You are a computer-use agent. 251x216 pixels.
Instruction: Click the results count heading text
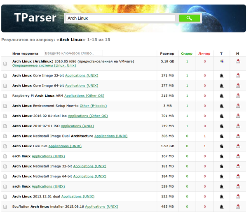[56, 39]
